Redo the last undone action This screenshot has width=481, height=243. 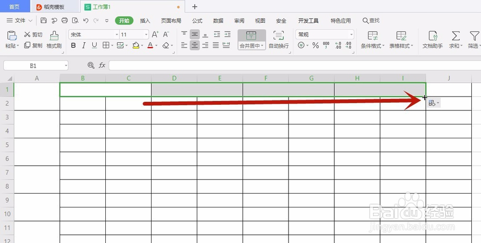(96, 21)
